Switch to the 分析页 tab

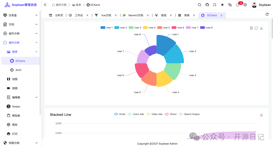(x=56, y=15)
